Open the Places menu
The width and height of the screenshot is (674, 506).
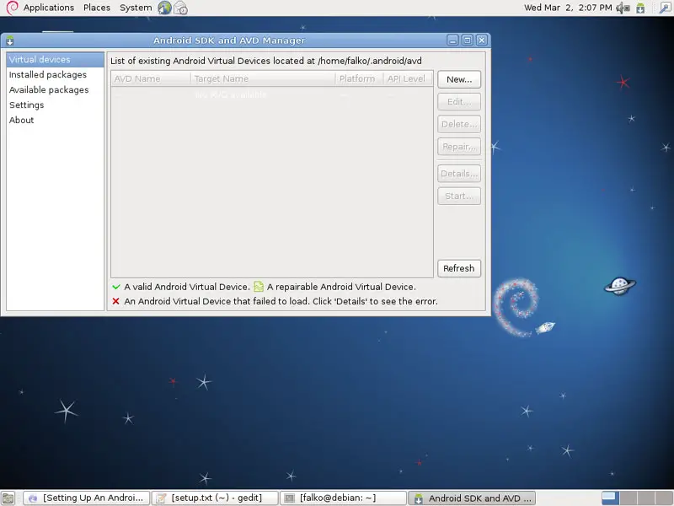[x=97, y=8]
